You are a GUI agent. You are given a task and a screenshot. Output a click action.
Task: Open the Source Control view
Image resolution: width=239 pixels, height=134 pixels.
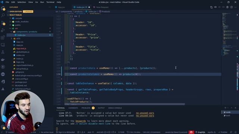tap(3, 23)
